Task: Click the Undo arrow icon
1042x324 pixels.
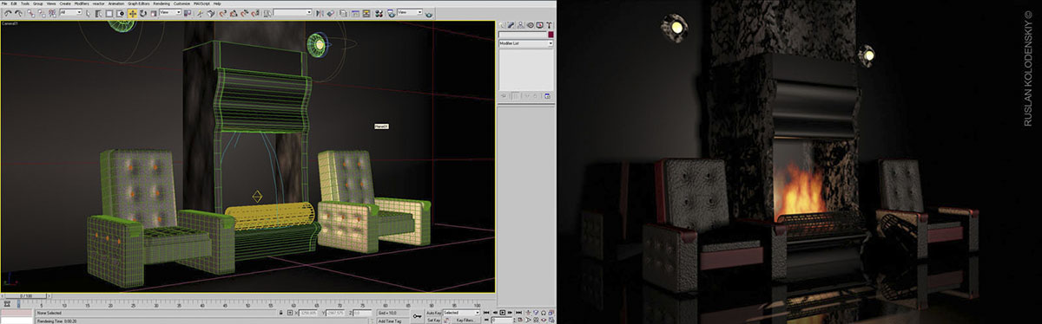Action: click(x=8, y=13)
